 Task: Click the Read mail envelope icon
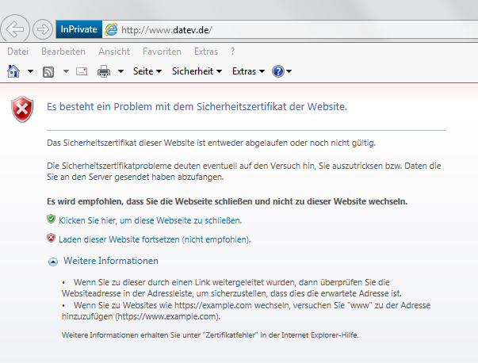81,71
